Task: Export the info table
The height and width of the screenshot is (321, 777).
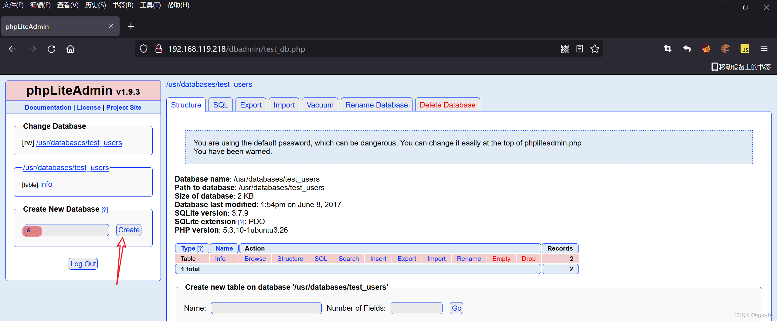Action: [x=407, y=259]
